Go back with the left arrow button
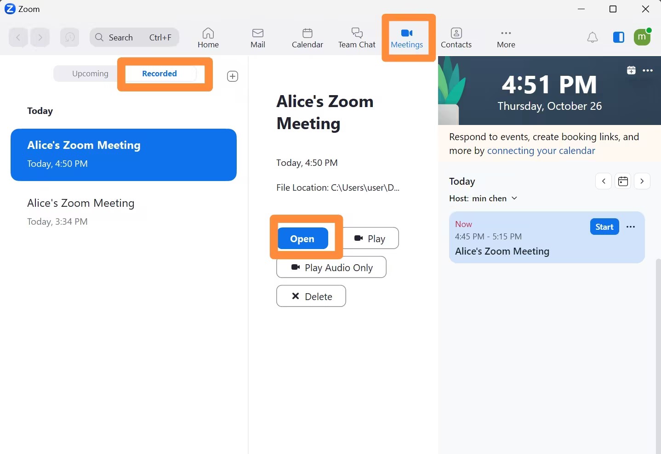This screenshot has height=454, width=661. (18, 38)
